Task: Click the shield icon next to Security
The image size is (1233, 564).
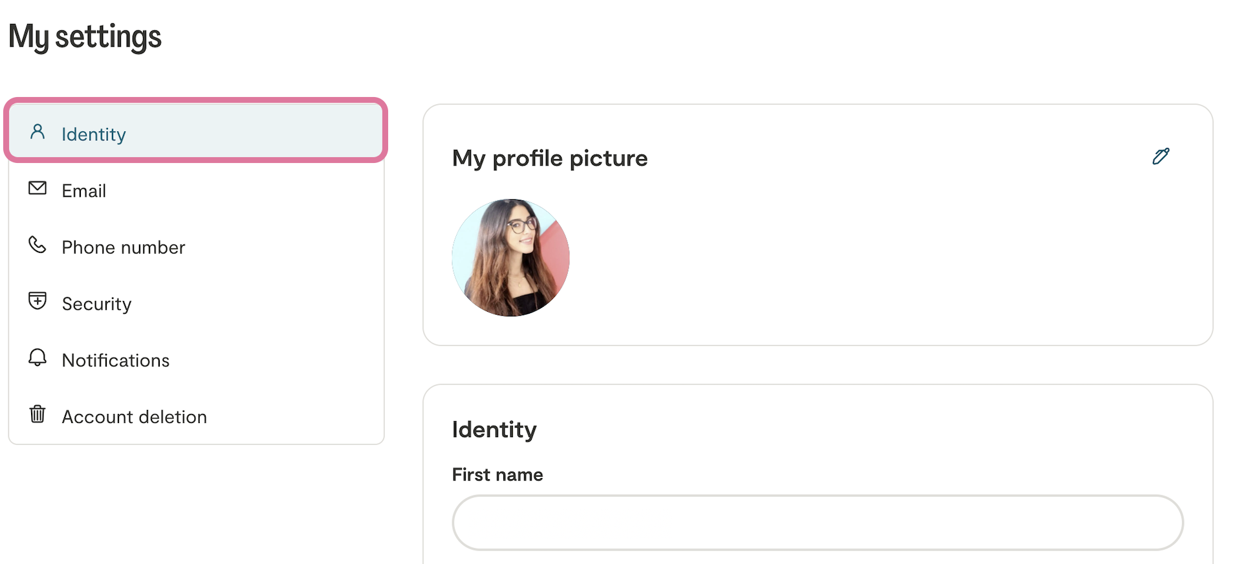Action: click(38, 301)
